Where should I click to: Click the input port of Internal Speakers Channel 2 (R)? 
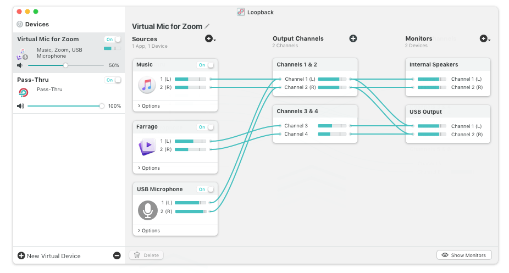click(413, 87)
